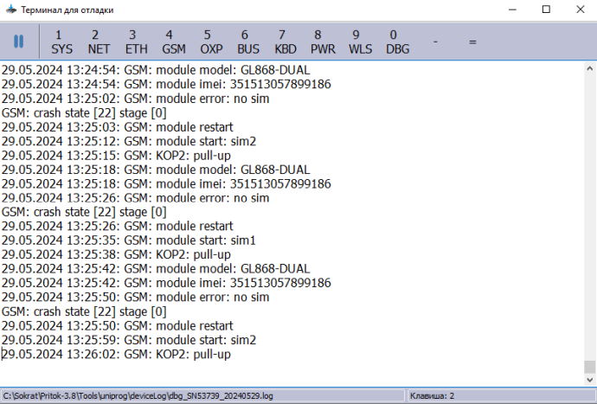This screenshot has width=597, height=404.
Task: Click the 13:25:38 KOP2 pull-up line
Action: 116,254
